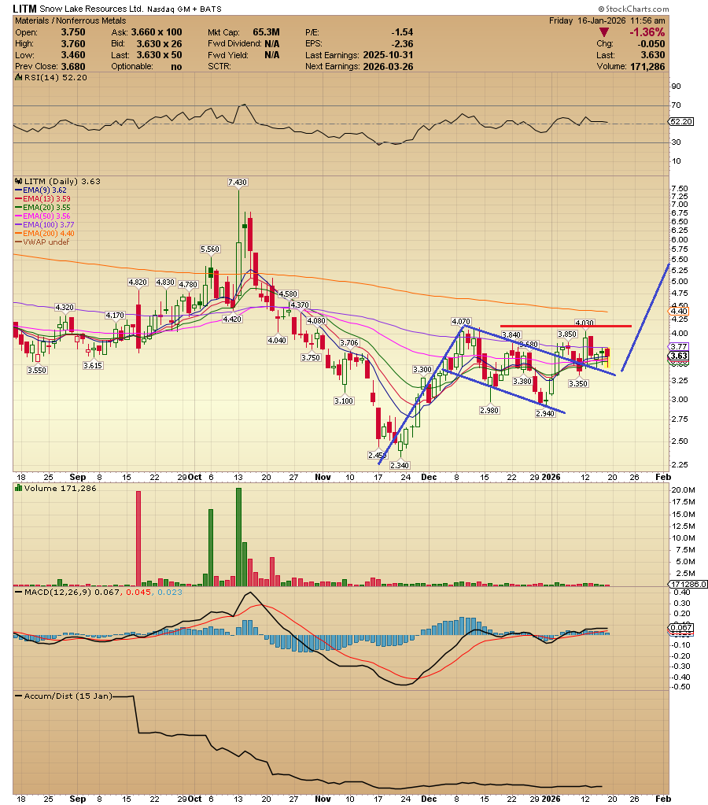Select the LITM ticker symbol in header
The height and width of the screenshot is (805, 708).
coord(24,9)
